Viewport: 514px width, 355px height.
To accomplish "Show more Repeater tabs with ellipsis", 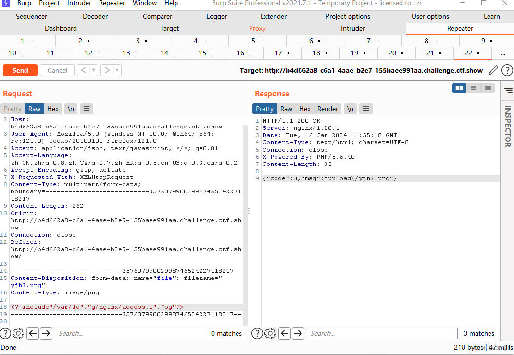I will click(x=503, y=53).
